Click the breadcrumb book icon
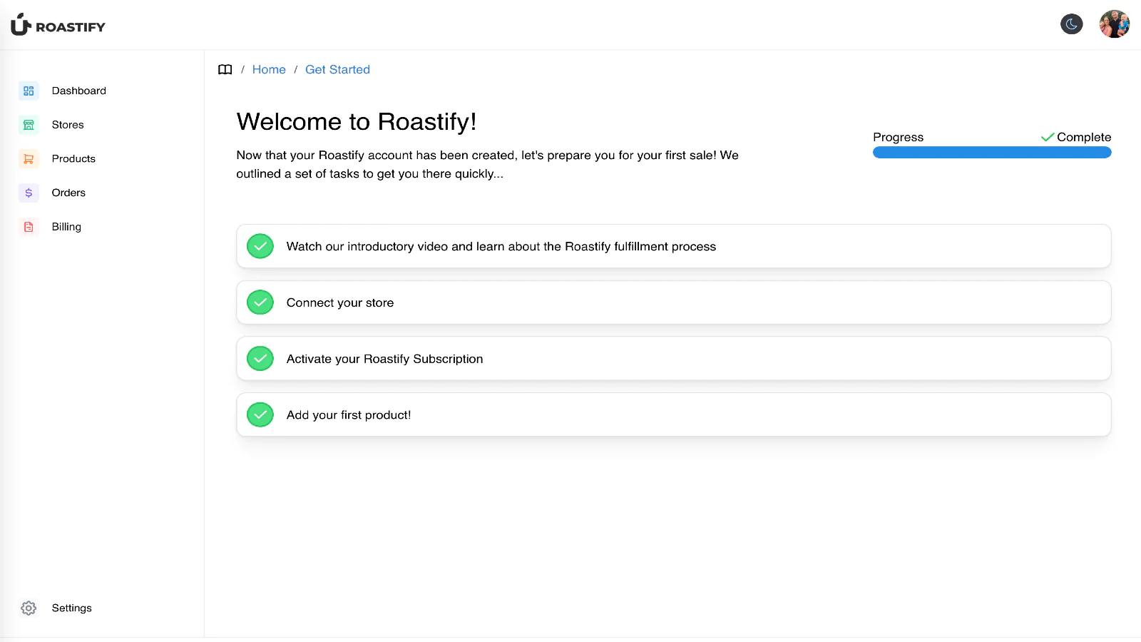 click(x=225, y=69)
